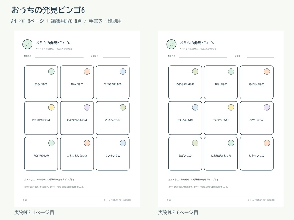Mark the yellow circle in the かくばったもの cell
Screen dimensions: 294x220
[x=51, y=107]
